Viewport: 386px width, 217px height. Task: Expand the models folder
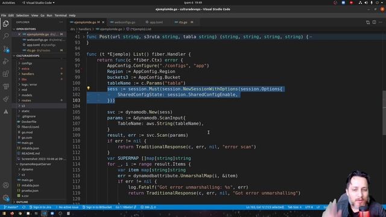[x=27, y=95]
